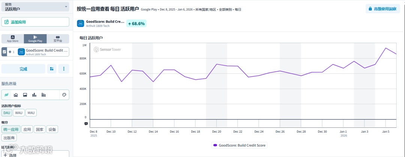Click the 1M y-axis label
405x157 pixels.
point(84,45)
